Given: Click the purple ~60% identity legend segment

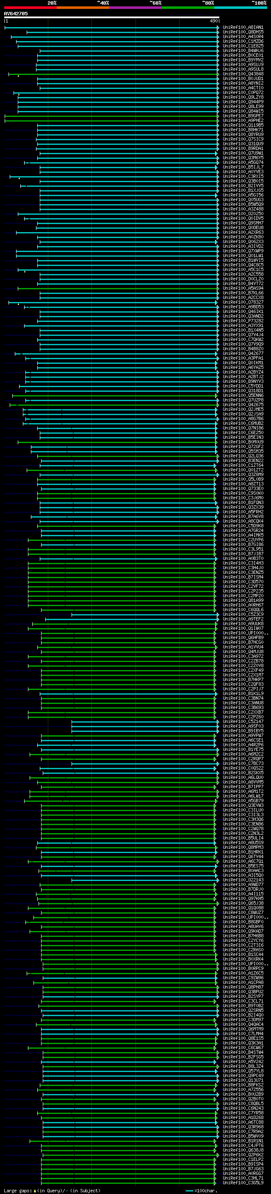Looking at the screenshot, I should [x=135, y=8].
